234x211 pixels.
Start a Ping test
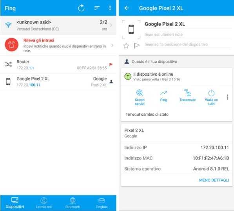coord(163,96)
